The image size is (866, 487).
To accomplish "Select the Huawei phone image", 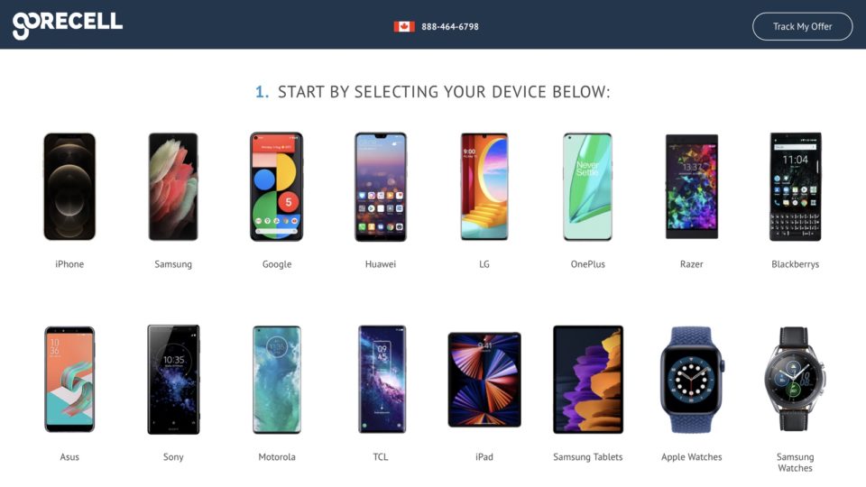I will point(381,187).
